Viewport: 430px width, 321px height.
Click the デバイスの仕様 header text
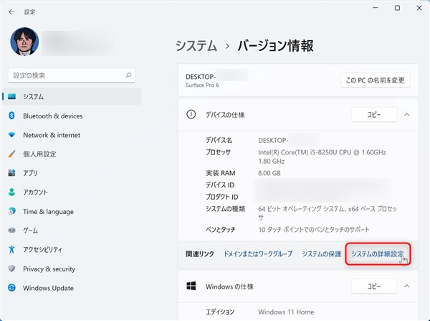225,115
